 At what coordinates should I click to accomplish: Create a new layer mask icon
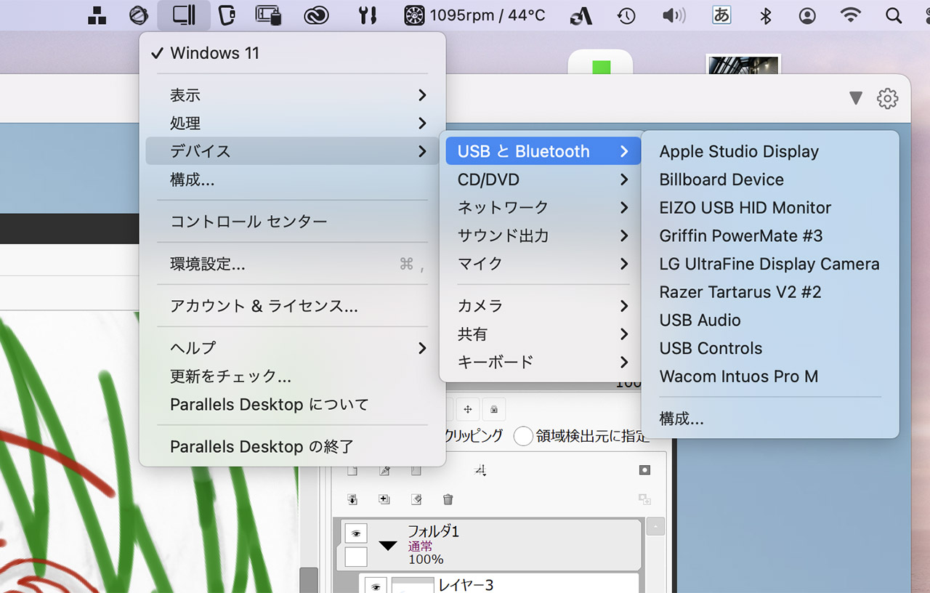644,470
